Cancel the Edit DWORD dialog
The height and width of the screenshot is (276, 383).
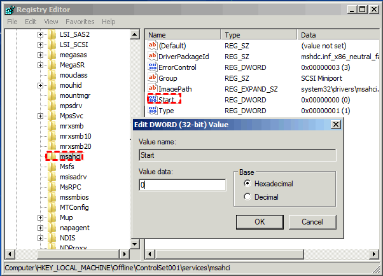[x=312, y=222]
